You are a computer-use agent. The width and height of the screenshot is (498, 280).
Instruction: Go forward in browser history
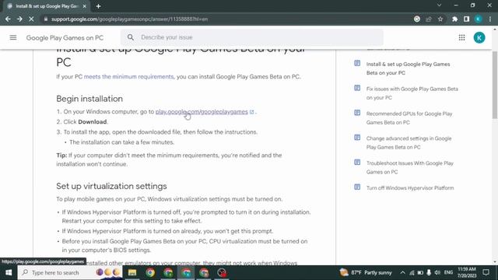[19, 19]
